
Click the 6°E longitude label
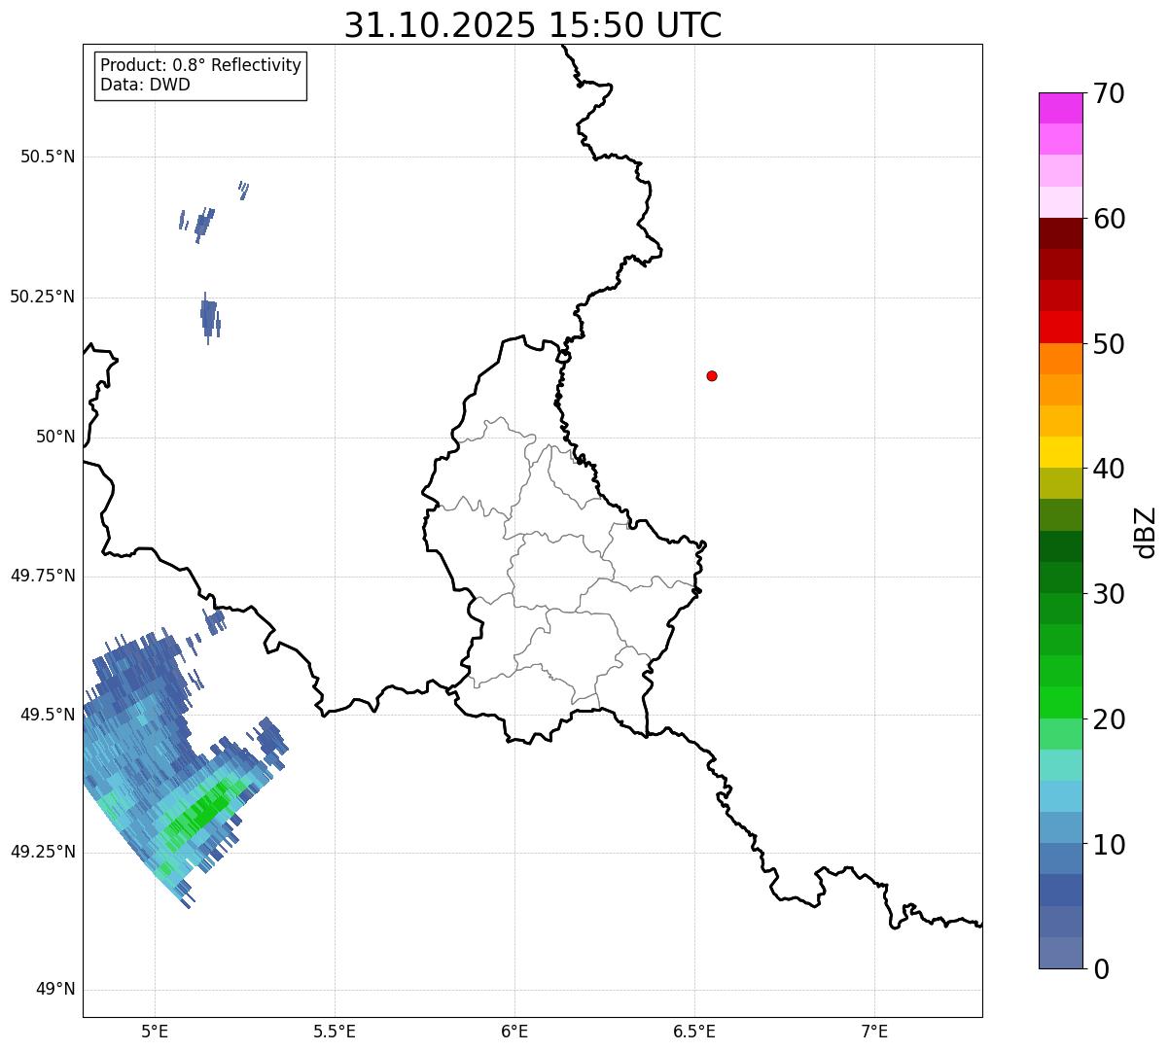pos(514,1032)
